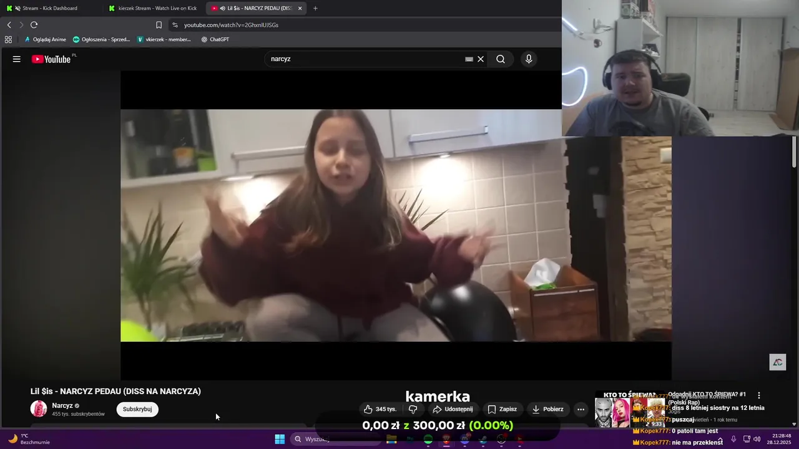Dislike the video with thumbs down
Screen dimensions: 799x449
413,409
